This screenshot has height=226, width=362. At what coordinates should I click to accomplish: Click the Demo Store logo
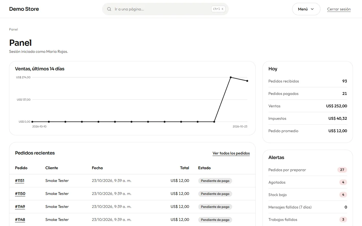click(24, 9)
